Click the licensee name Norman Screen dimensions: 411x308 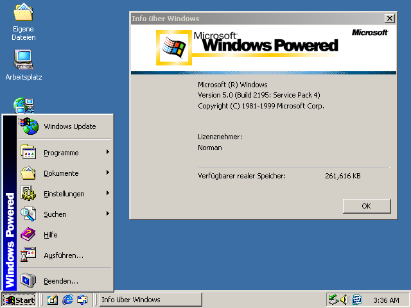[x=210, y=148]
